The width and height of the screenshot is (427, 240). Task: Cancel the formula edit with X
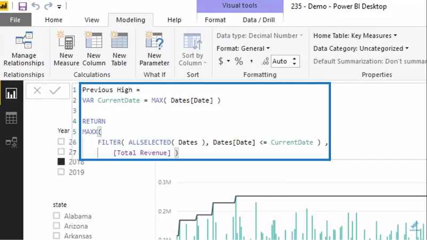pyautogui.click(x=37, y=90)
